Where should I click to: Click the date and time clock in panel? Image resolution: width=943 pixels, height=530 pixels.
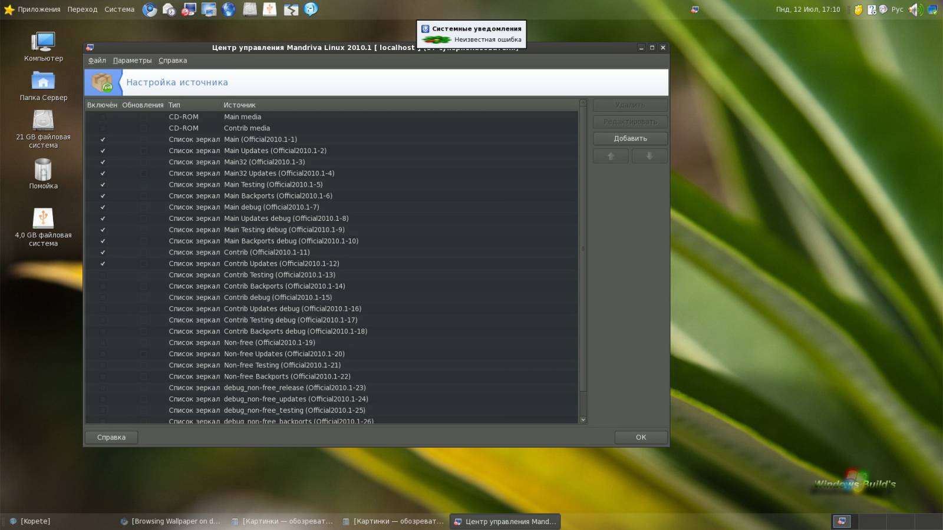point(808,9)
